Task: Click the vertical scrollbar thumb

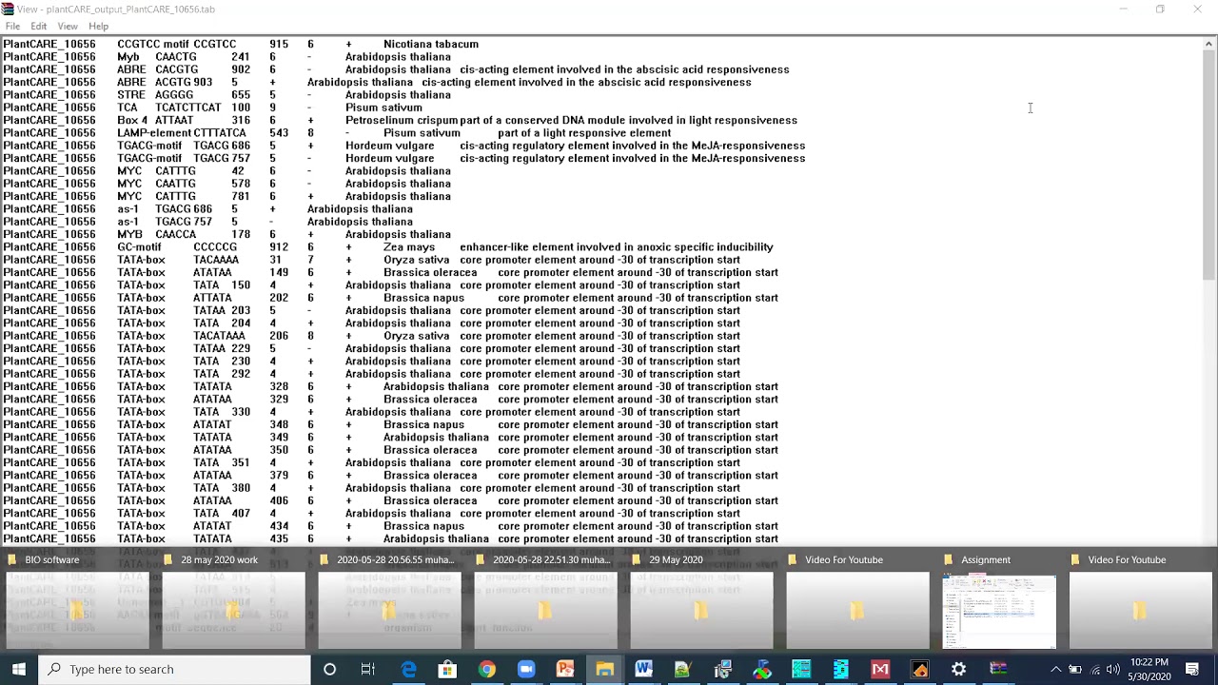Action: (x=1209, y=166)
